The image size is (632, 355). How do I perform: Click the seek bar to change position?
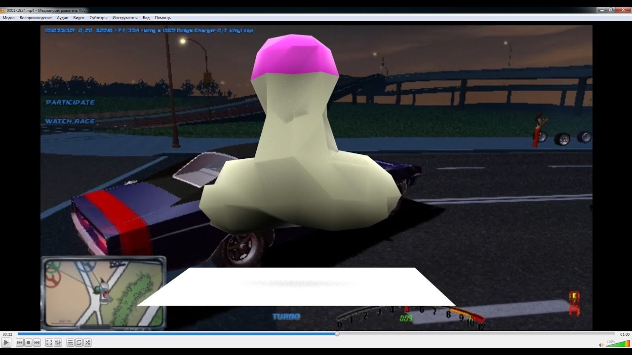pyautogui.click(x=316, y=334)
